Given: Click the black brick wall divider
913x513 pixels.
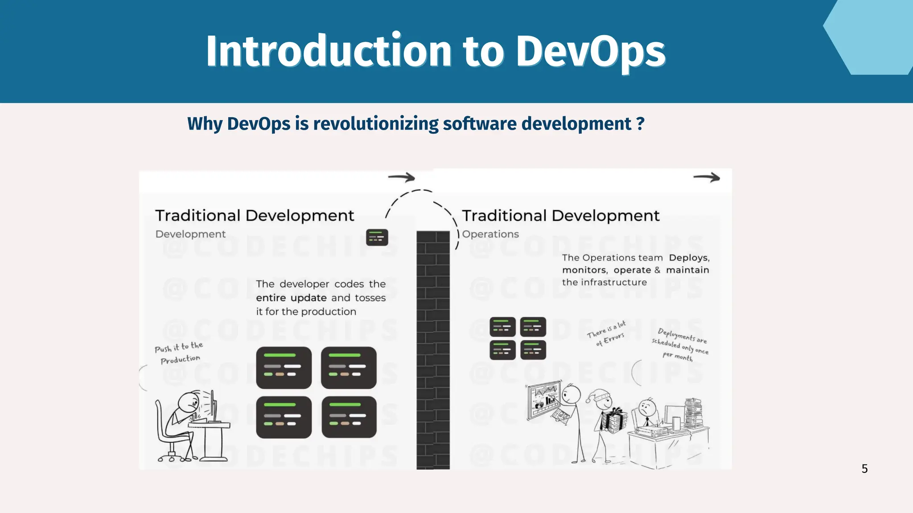Looking at the screenshot, I should click(433, 350).
